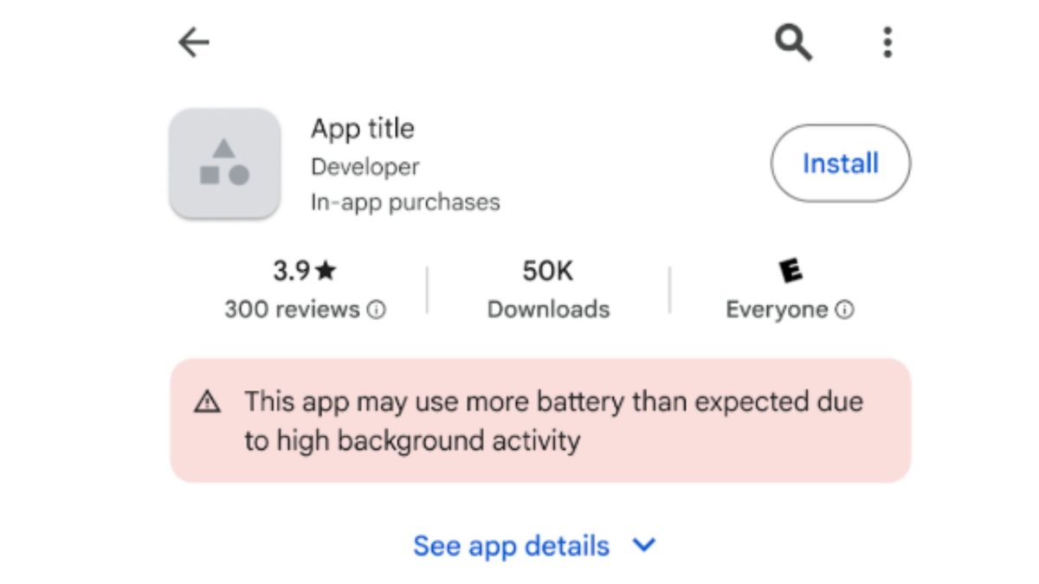1039x584 pixels.
Task: Tap the 50K download count
Action: pyautogui.click(x=547, y=272)
